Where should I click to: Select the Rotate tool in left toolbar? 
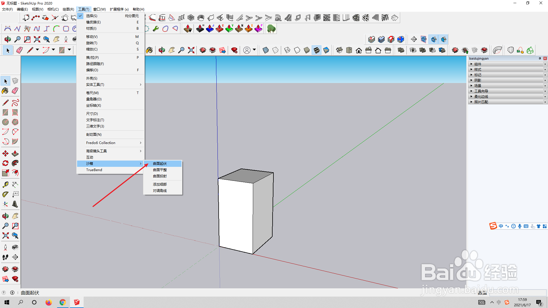click(x=5, y=163)
